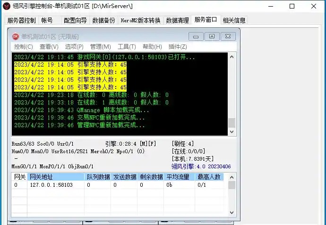Switch to the 数据备份 tab
The width and height of the screenshot is (326, 225).
103,20
